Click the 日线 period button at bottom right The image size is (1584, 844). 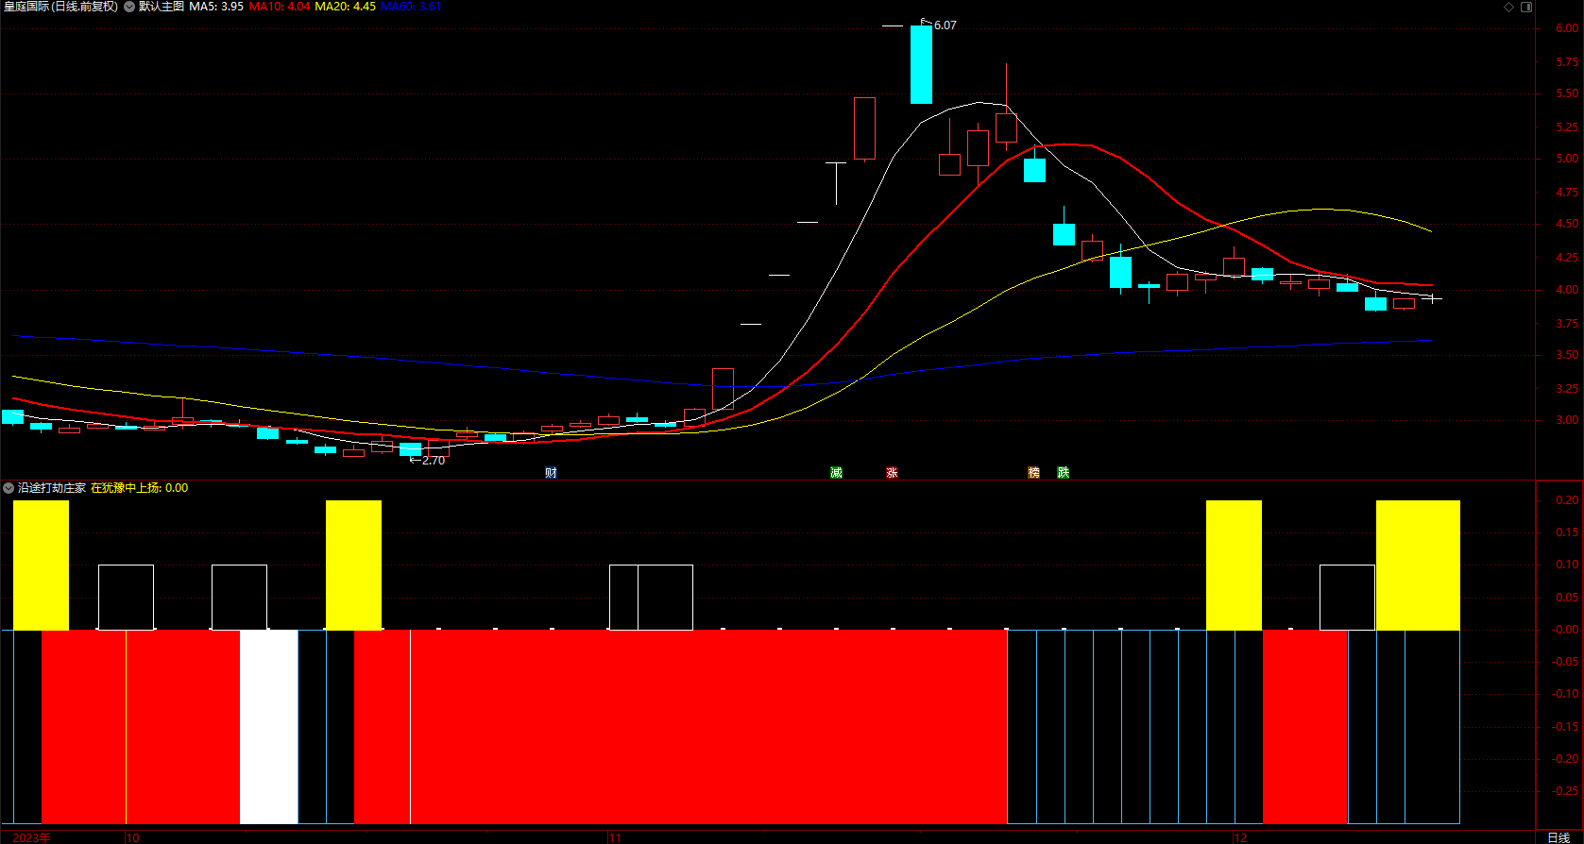[x=1558, y=837]
